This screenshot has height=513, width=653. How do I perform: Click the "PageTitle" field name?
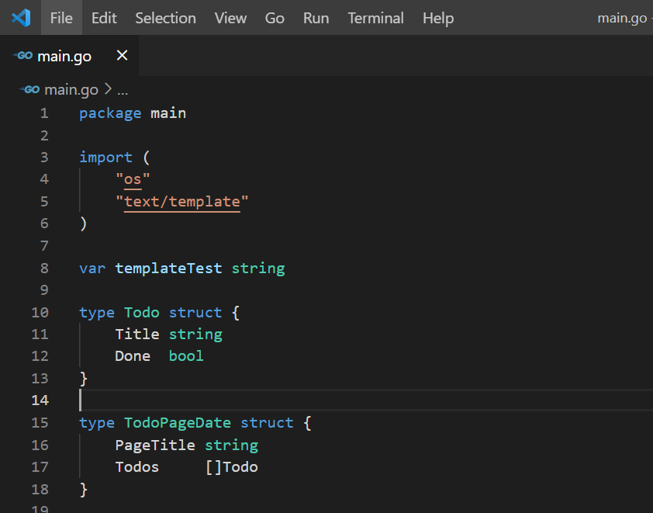tap(155, 445)
